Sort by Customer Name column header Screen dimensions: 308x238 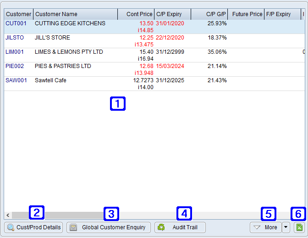pyautogui.click(x=75, y=14)
